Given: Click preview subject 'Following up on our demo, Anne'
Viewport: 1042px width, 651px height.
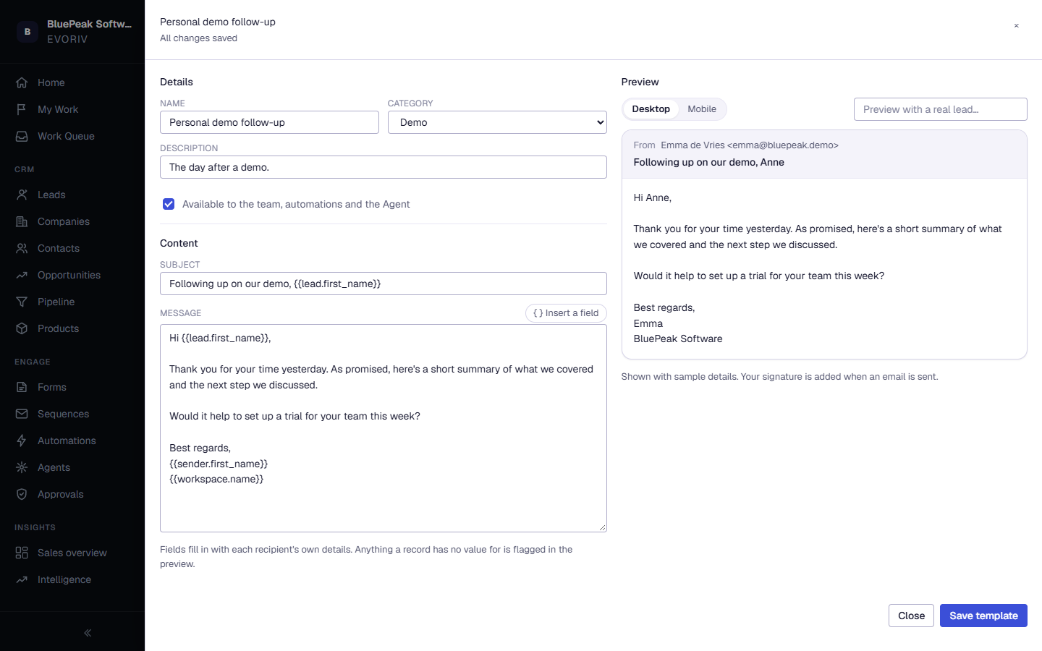Looking at the screenshot, I should 709,162.
